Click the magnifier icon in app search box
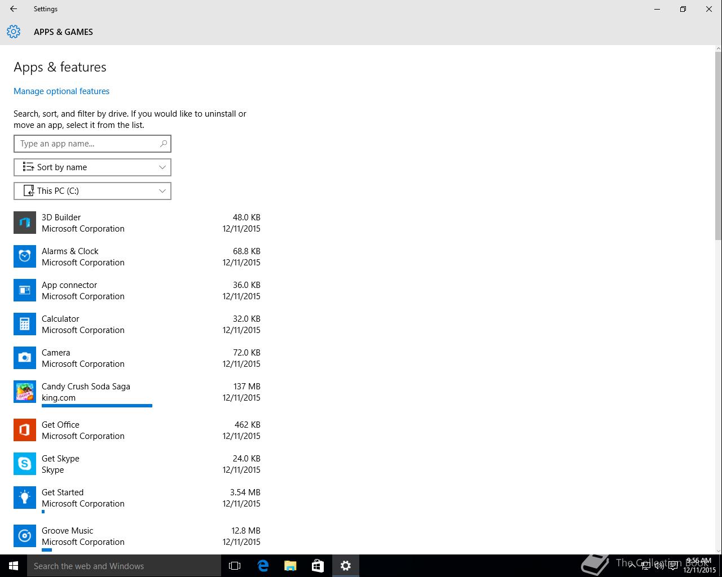Viewport: 722px width, 577px height. (x=164, y=144)
